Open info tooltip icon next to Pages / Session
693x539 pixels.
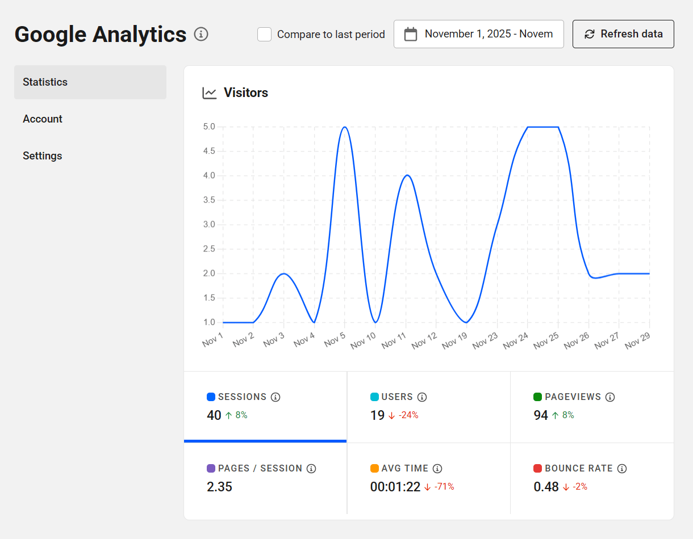click(x=311, y=469)
